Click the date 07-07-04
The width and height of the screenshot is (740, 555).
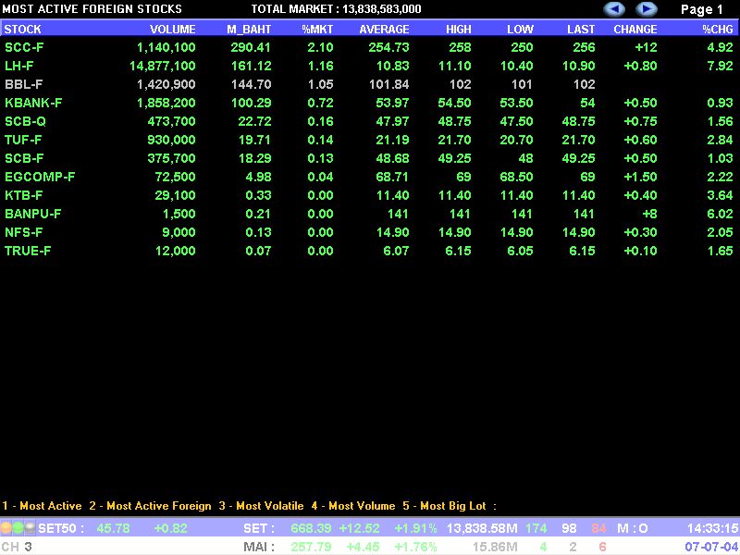coord(711,547)
